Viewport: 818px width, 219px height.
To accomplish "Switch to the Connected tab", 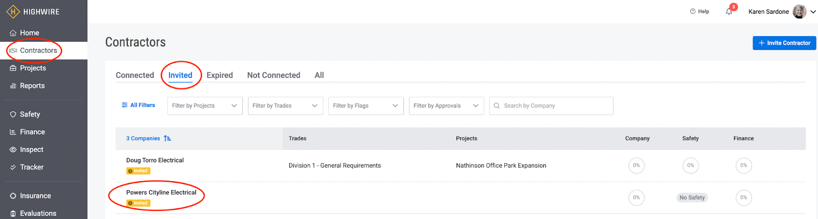I will [x=135, y=75].
